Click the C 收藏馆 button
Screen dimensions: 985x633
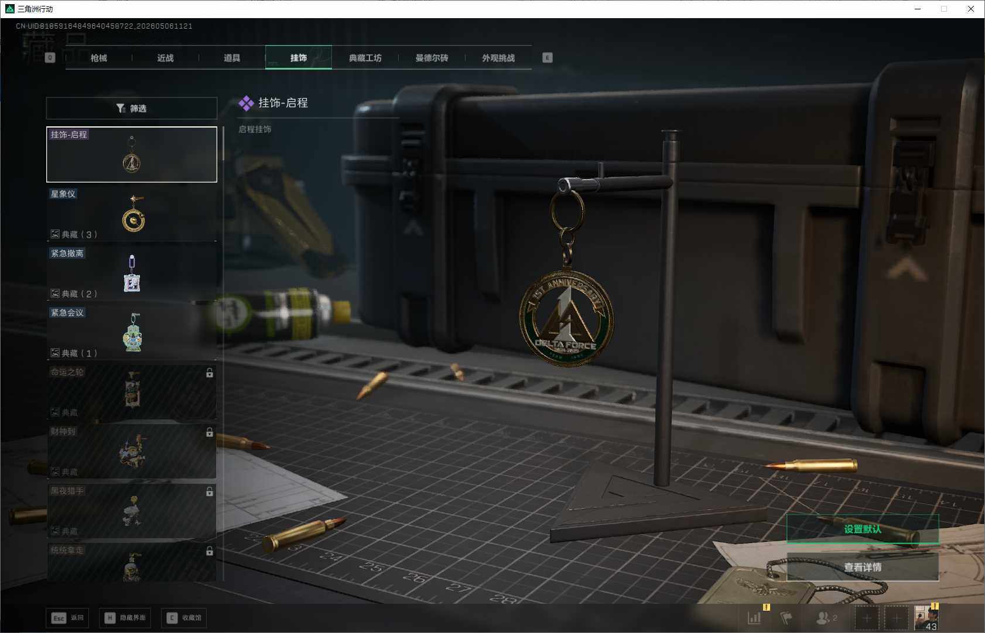(x=184, y=618)
